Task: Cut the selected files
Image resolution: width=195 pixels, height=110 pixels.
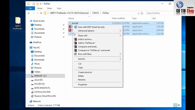Action: (x=97, y=64)
